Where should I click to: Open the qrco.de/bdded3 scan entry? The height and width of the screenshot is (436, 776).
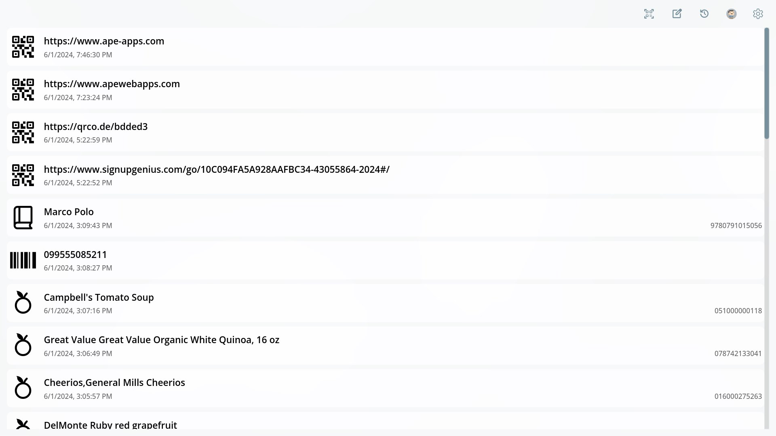[95, 126]
